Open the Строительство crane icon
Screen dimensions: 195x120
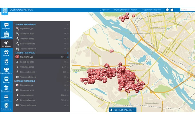6,88
